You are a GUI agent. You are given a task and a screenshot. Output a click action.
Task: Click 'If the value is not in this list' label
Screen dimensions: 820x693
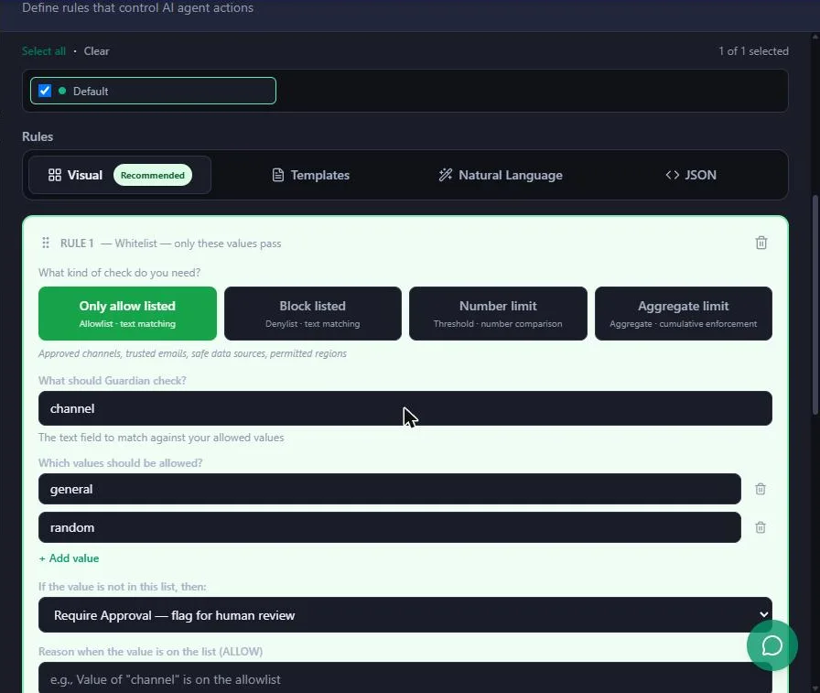click(x=123, y=586)
